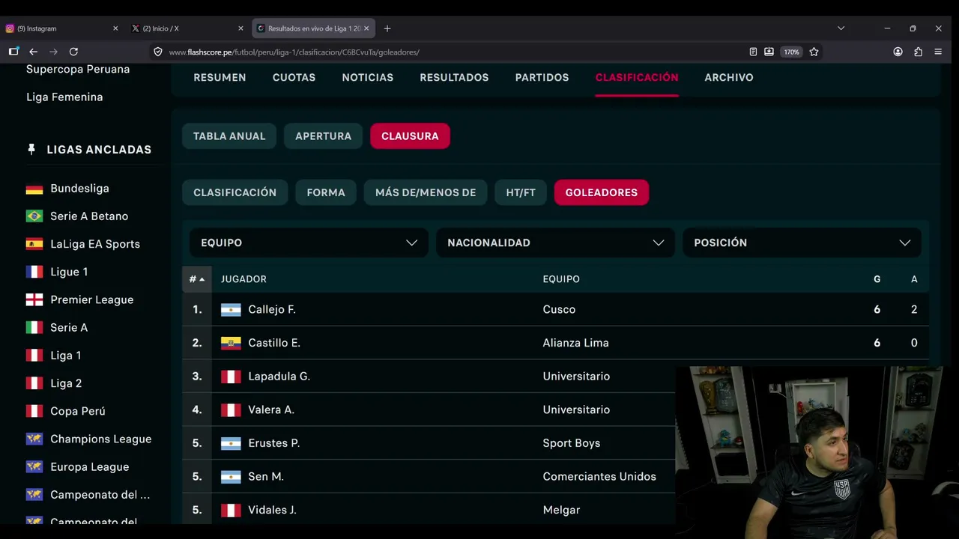959x539 pixels.
Task: Close the Inicio / X tab
Action: click(240, 28)
